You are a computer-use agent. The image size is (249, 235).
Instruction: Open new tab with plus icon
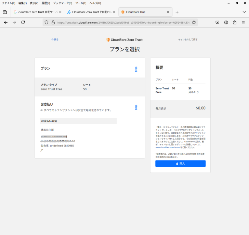177,12
